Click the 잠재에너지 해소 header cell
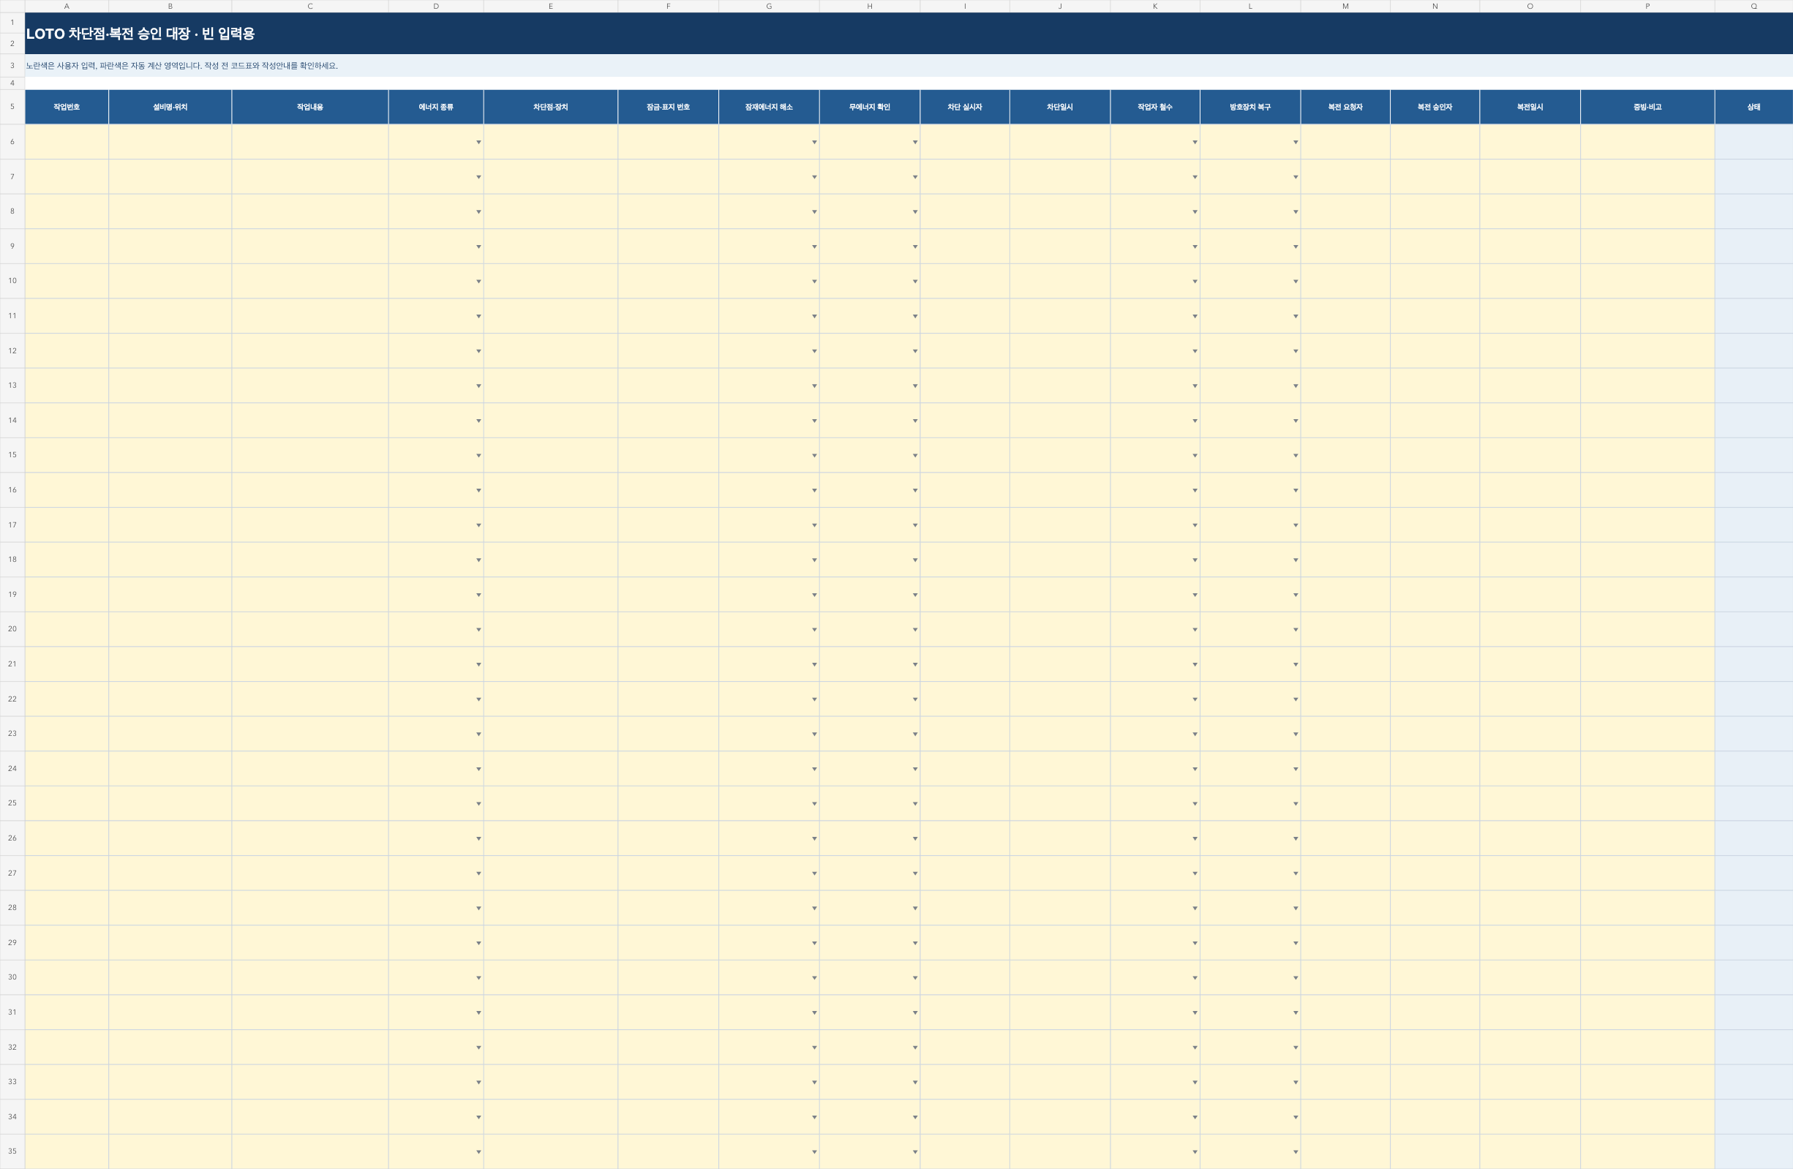The width and height of the screenshot is (1793, 1169). click(769, 107)
